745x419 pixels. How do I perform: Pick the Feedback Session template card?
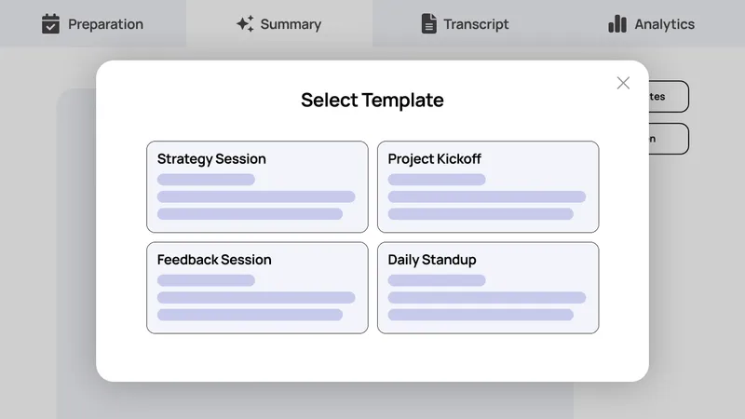257,288
